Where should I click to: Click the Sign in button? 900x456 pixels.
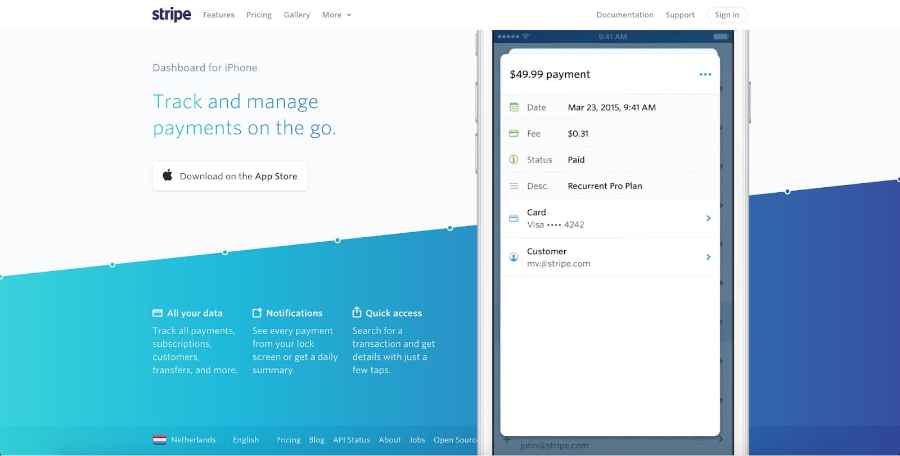click(x=727, y=15)
